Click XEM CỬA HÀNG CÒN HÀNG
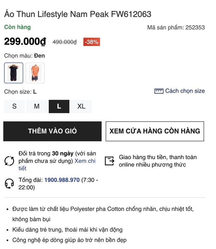The width and height of the screenshot is (216, 249). coord(155,131)
